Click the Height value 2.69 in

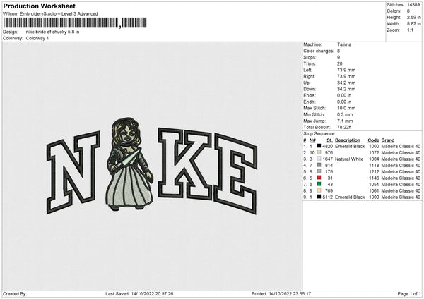[x=413, y=17]
